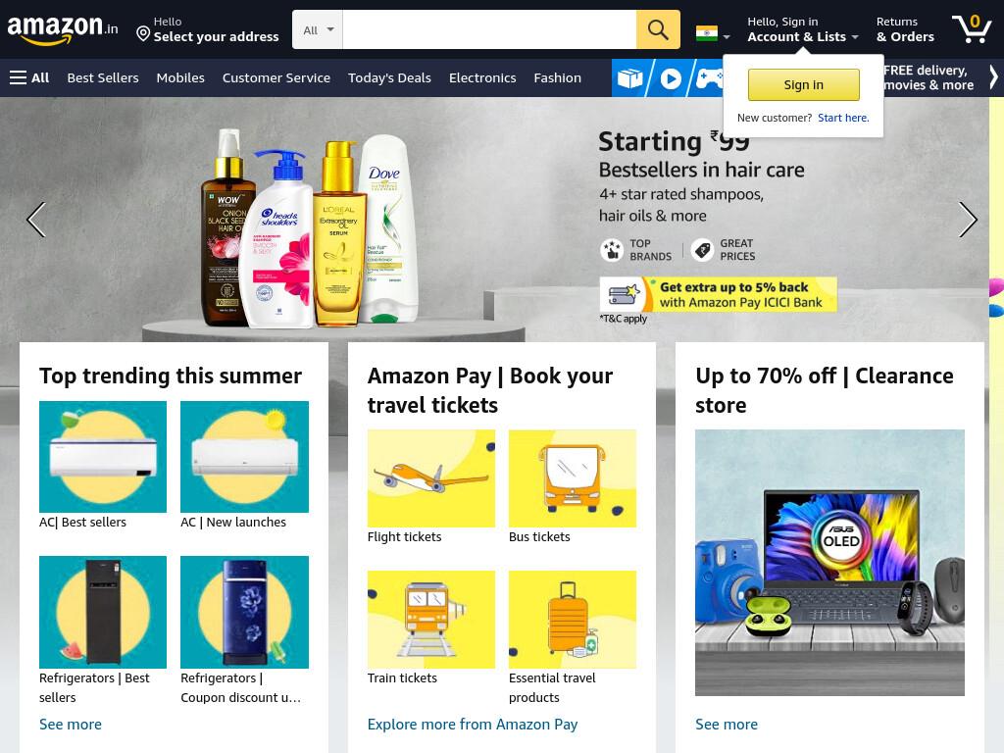The image size is (1004, 753).
Task: Click the magnifying glass search button
Action: [x=658, y=29]
